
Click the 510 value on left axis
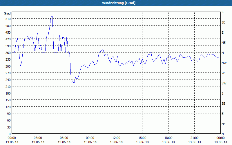pos(8,19)
